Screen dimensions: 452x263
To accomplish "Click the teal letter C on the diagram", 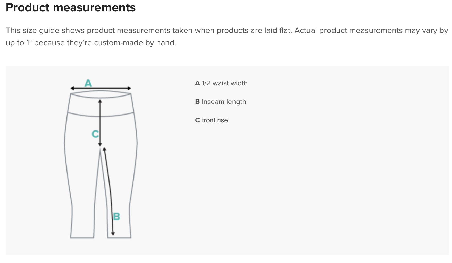I will 95,134.
